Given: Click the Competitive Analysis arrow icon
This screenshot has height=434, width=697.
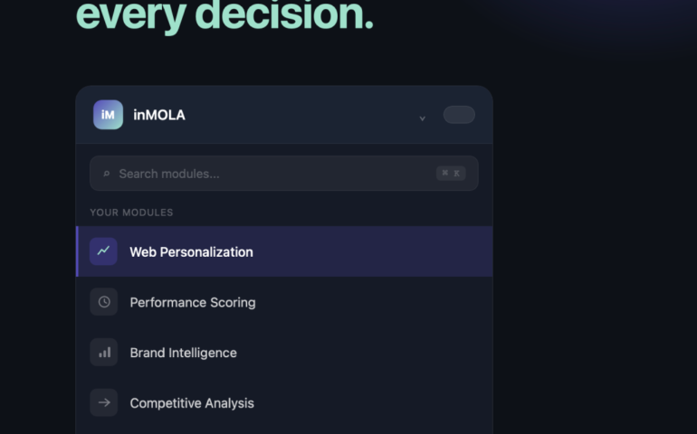Looking at the screenshot, I should tap(104, 403).
